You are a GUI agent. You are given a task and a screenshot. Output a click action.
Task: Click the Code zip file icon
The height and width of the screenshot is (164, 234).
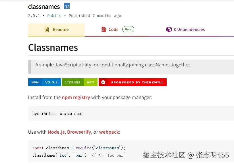103,29
